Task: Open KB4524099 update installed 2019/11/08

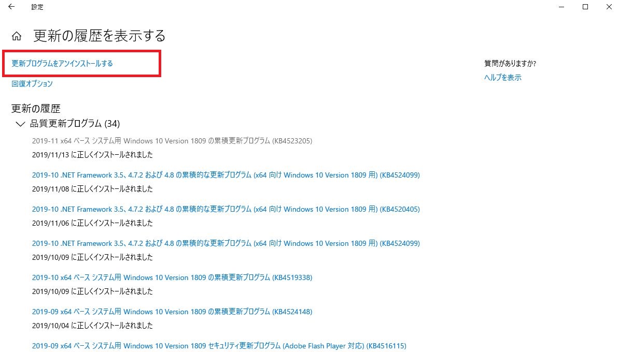Action: pos(226,175)
